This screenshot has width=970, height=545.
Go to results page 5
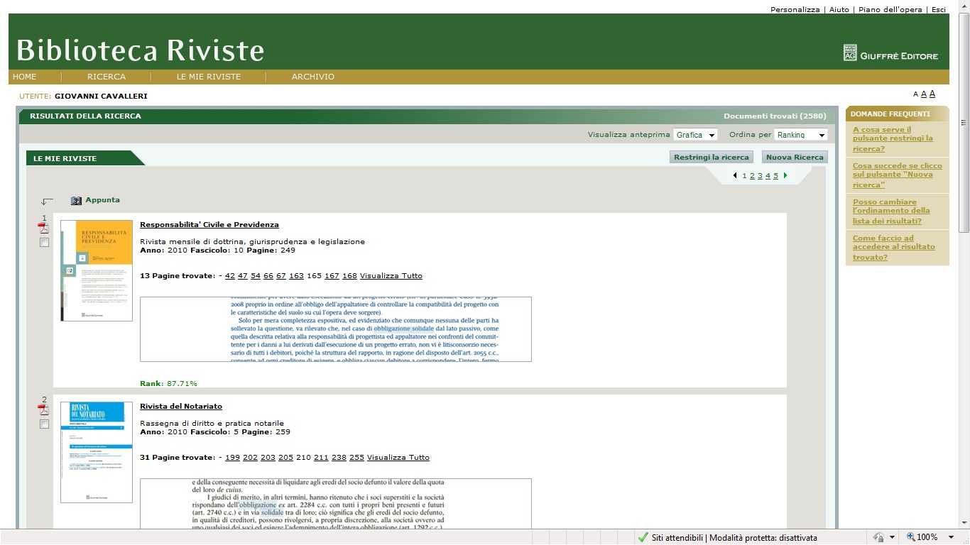775,176
